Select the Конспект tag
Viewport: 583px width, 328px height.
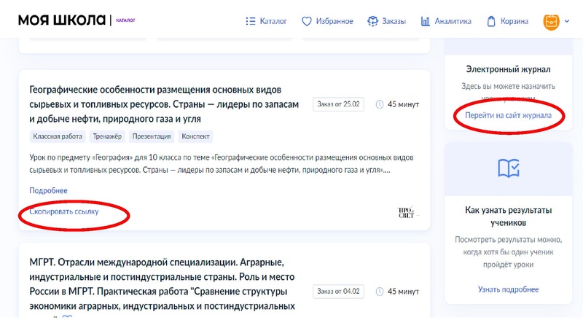(195, 136)
